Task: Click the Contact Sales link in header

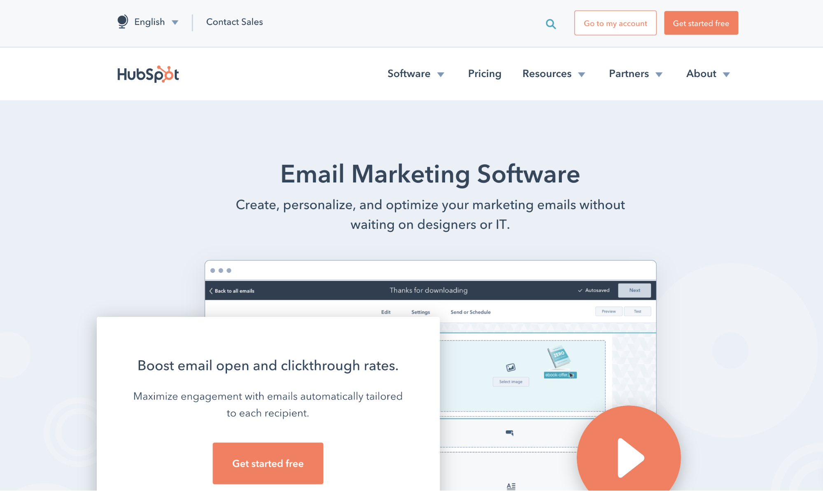Action: point(234,22)
